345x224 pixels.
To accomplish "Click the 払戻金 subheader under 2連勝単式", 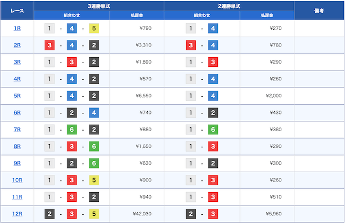I will pos(267,16).
